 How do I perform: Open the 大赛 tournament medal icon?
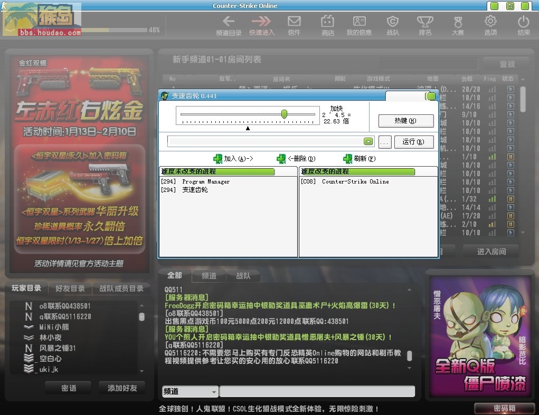click(458, 25)
